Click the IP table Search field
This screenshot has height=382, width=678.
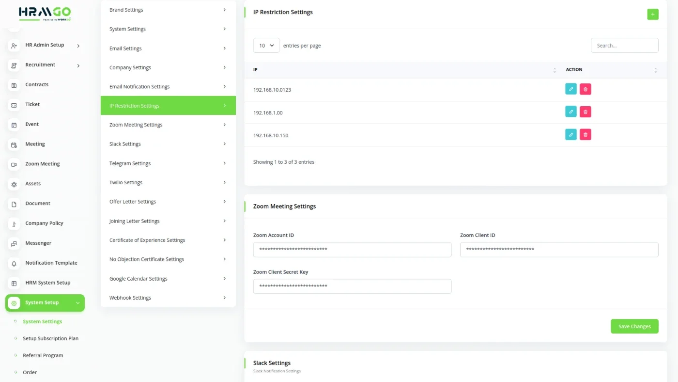[625, 46]
